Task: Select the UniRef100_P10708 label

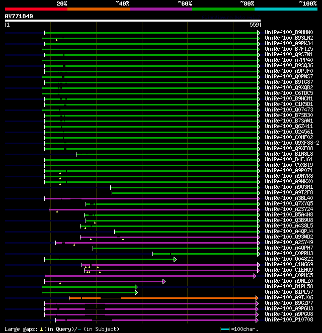Action: (x=289, y=319)
